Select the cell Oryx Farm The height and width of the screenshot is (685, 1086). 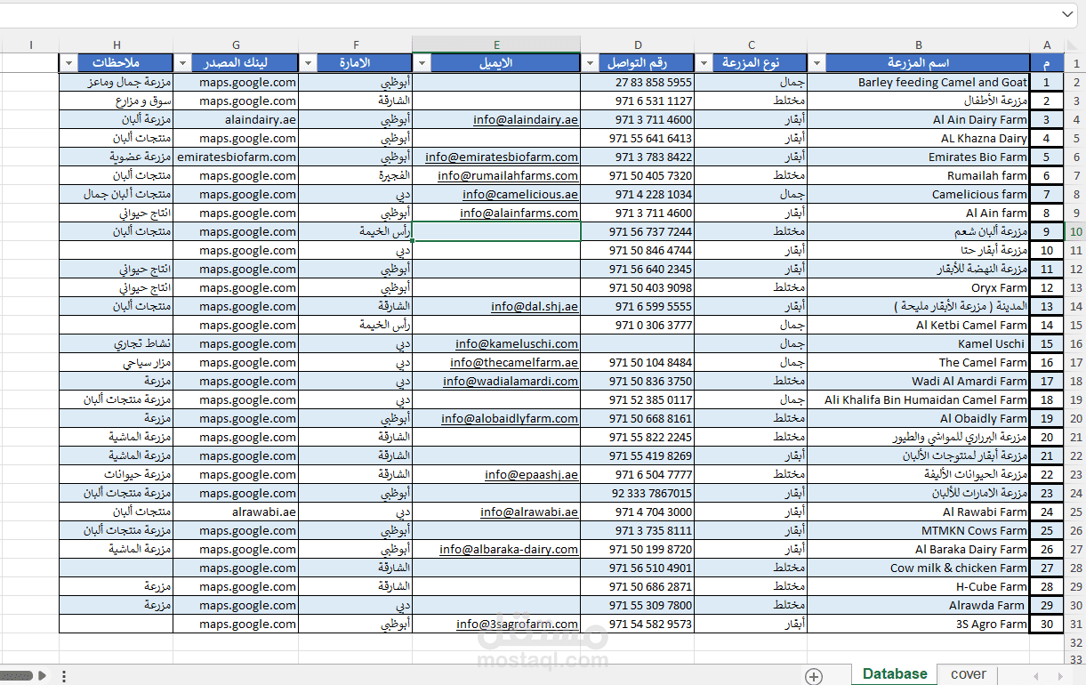pyautogui.click(x=919, y=287)
